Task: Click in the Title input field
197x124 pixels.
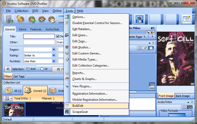Action: coord(39,36)
